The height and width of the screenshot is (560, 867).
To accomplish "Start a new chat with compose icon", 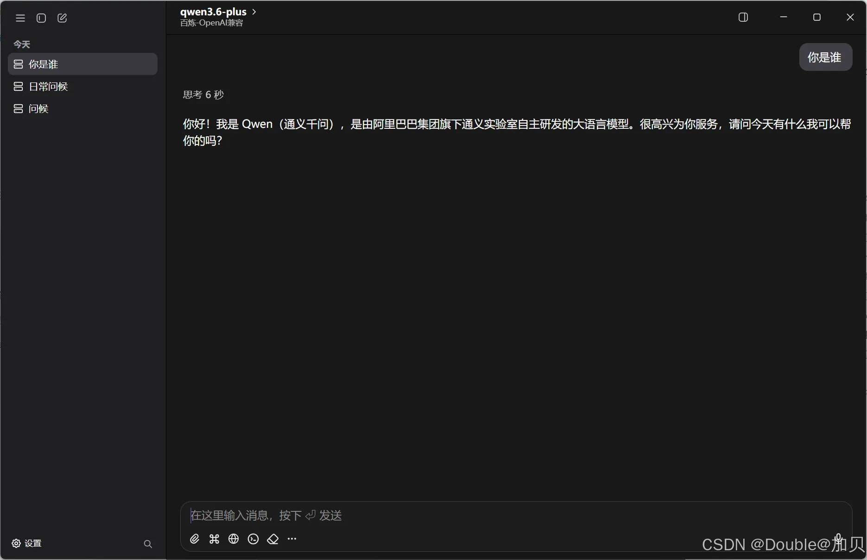I will (x=62, y=18).
